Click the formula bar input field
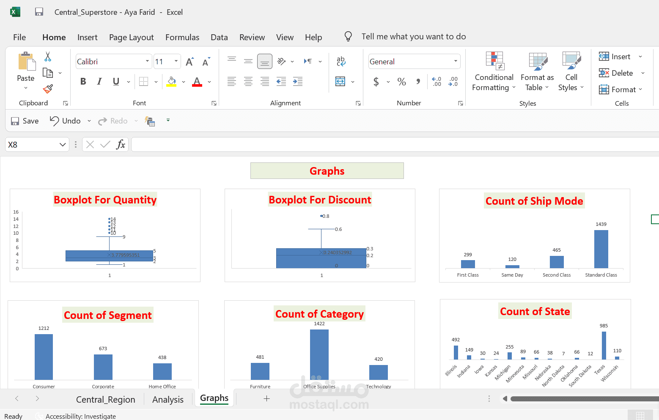 [395, 145]
